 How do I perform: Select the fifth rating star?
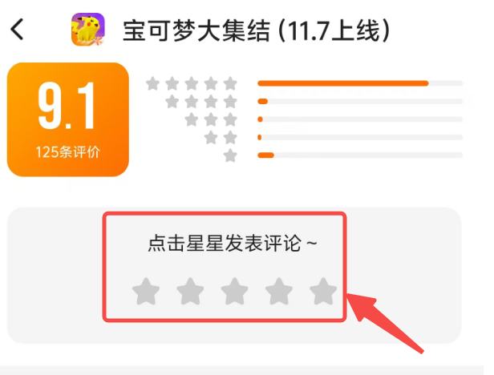(x=323, y=291)
